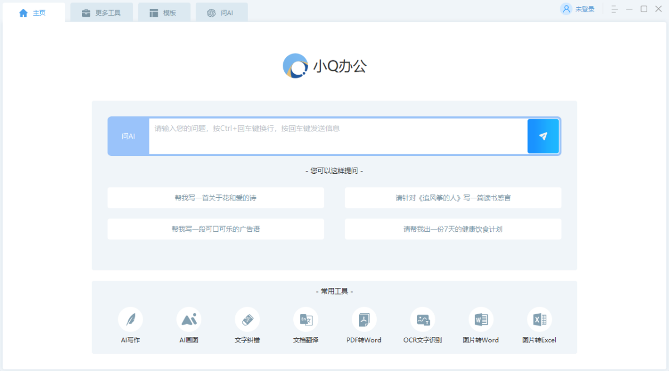Open the AI写作 writing tool icon
669x371 pixels.
click(130, 320)
